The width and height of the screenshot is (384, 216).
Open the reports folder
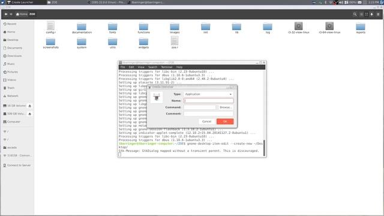coord(361,28)
